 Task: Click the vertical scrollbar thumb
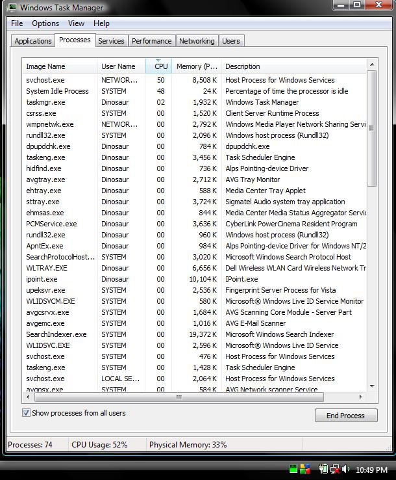[372, 128]
